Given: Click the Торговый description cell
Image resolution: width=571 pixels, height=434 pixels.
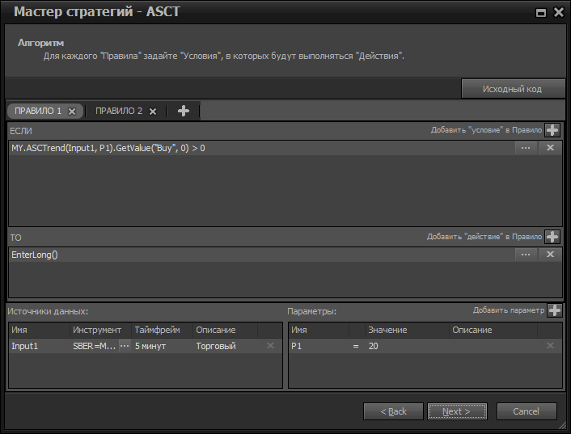Looking at the screenshot, I should (225, 346).
